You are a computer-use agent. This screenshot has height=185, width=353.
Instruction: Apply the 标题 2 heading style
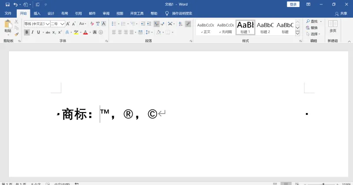(265, 27)
